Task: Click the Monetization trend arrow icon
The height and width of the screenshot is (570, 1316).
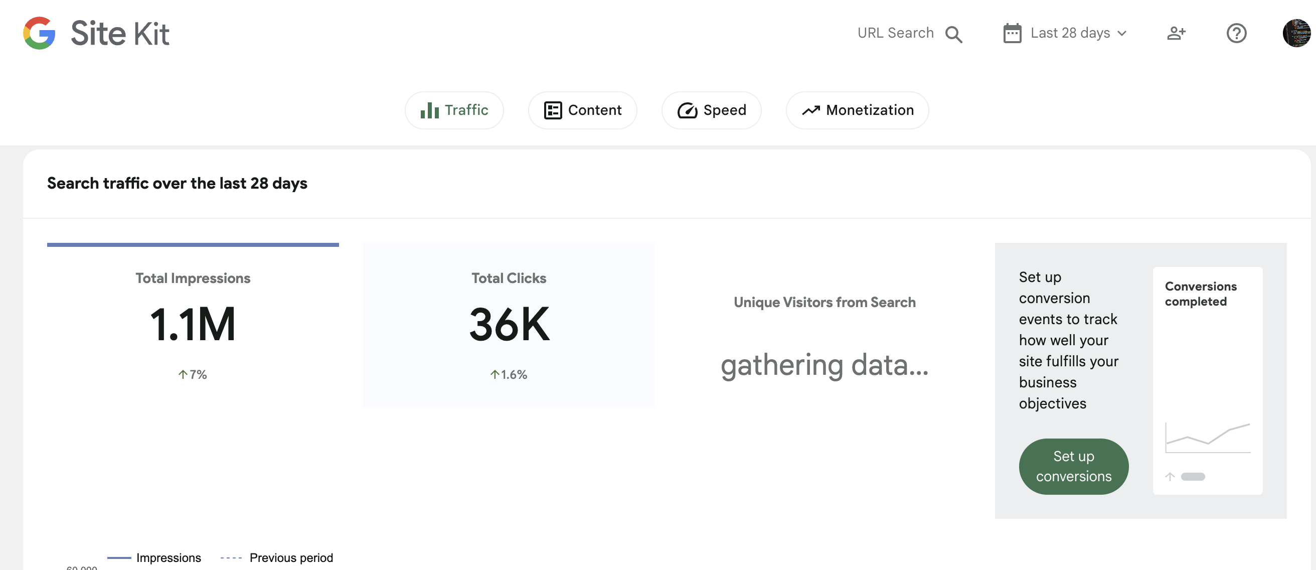Action: click(x=811, y=110)
